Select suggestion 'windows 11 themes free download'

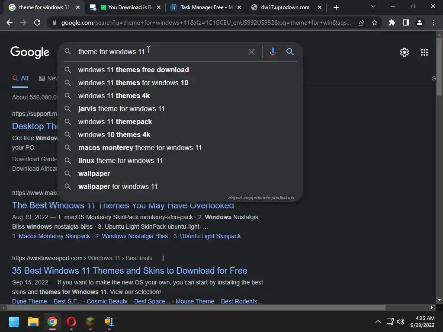point(180,70)
